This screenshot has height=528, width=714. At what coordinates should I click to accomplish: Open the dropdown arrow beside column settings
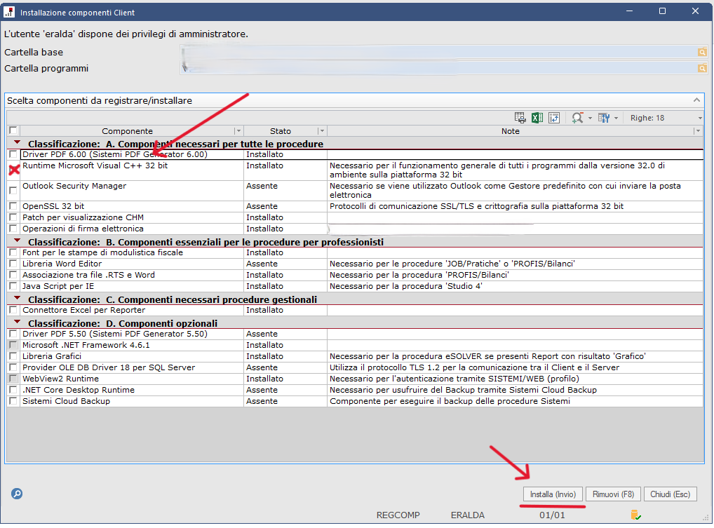(x=616, y=119)
